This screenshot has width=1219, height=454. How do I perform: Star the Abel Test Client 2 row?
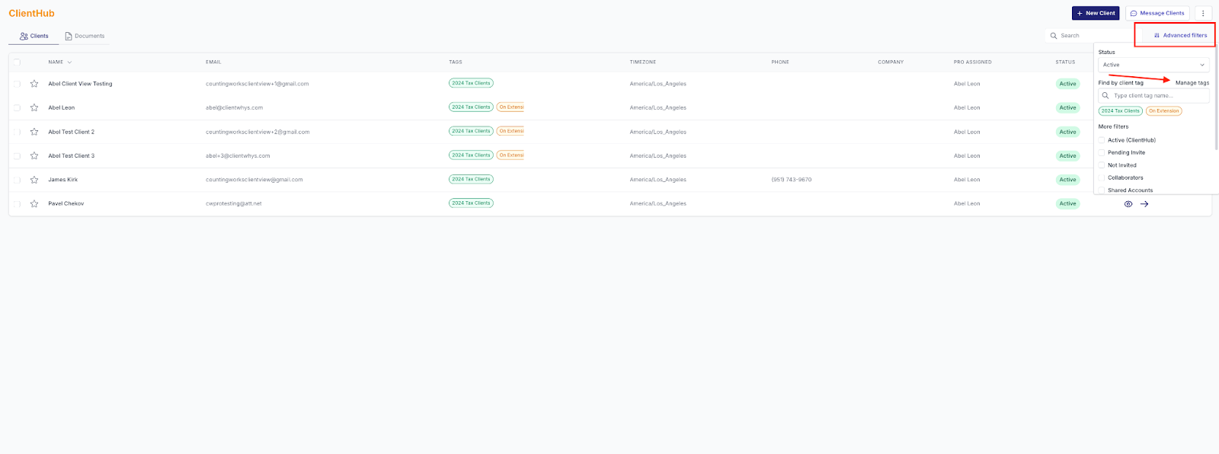point(34,132)
